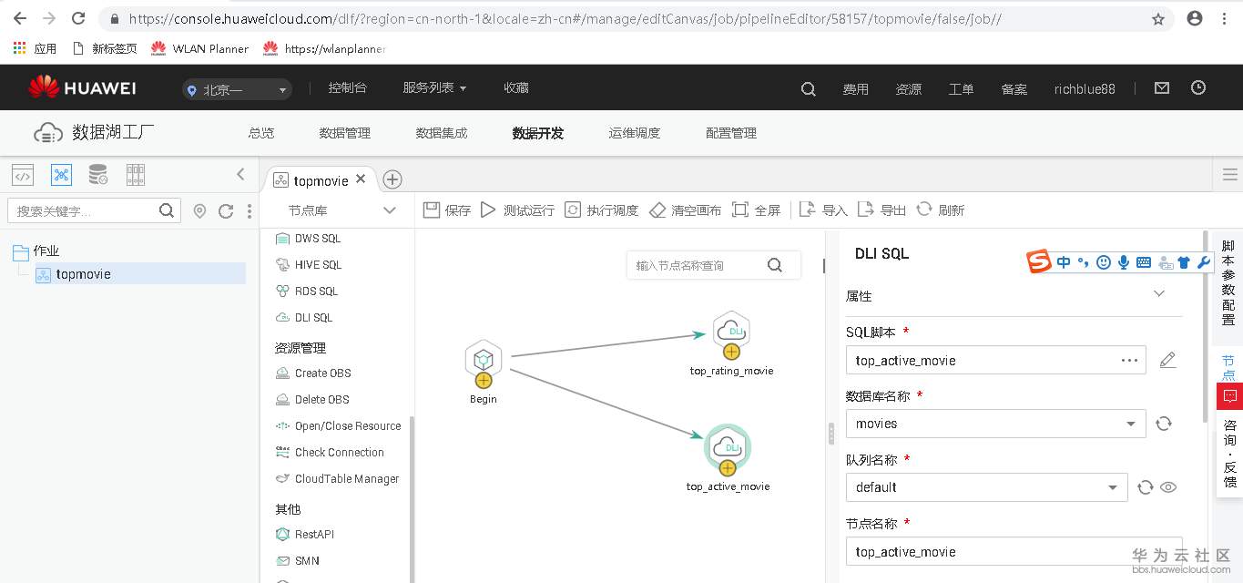Refresh the queue name list
Screen dimensions: 1243x583
(1146, 487)
